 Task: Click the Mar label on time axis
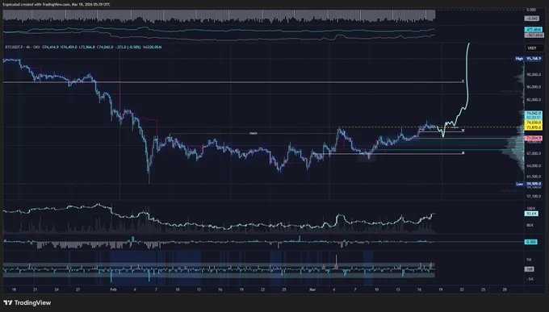pos(312,289)
